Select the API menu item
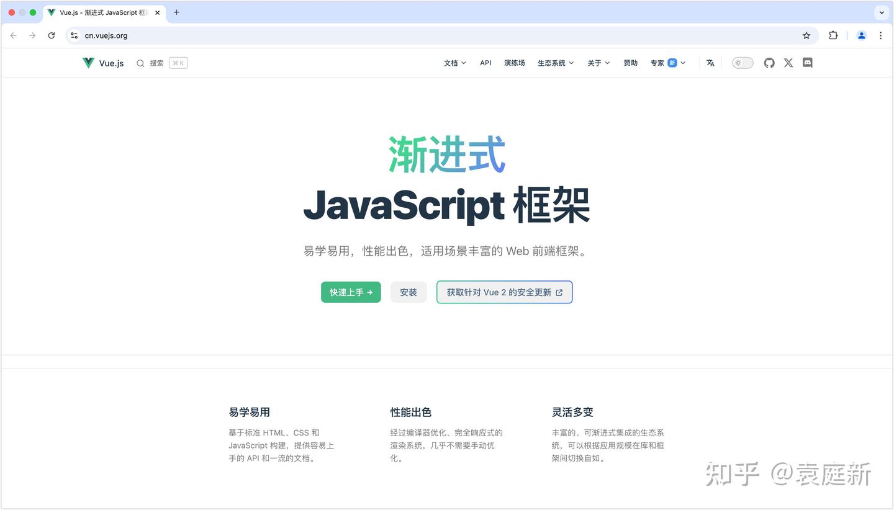The height and width of the screenshot is (510, 894). click(x=485, y=63)
